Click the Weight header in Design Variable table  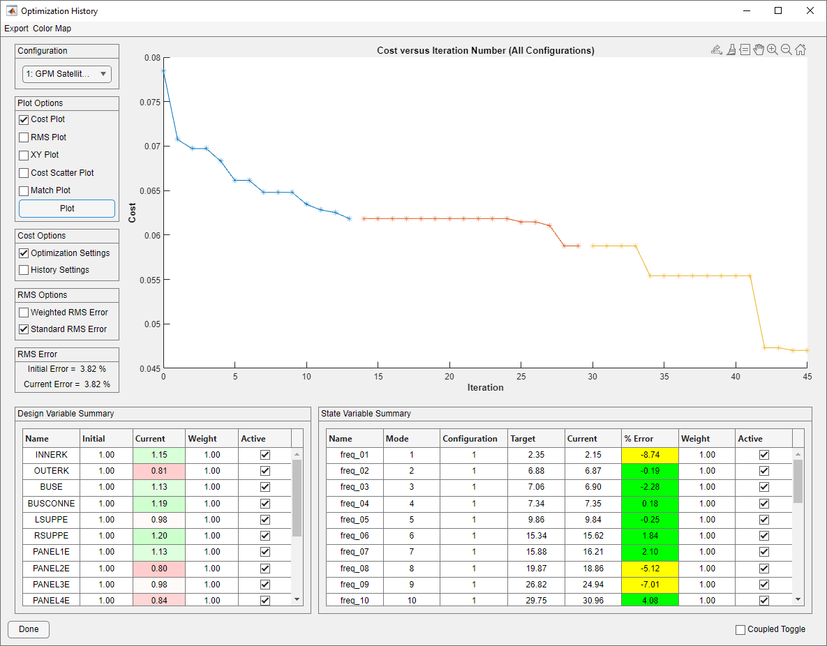tap(212, 439)
